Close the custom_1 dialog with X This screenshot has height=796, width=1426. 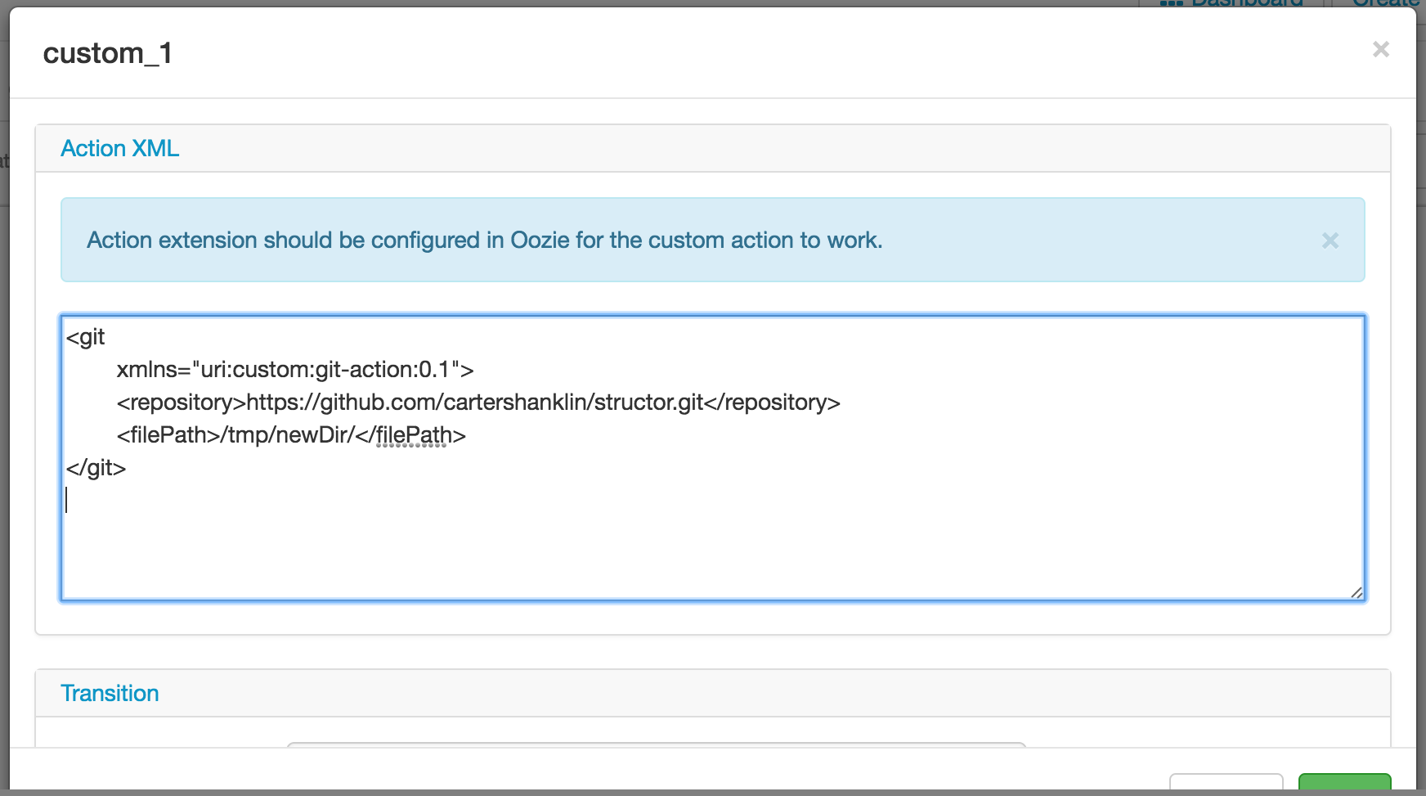click(x=1380, y=50)
